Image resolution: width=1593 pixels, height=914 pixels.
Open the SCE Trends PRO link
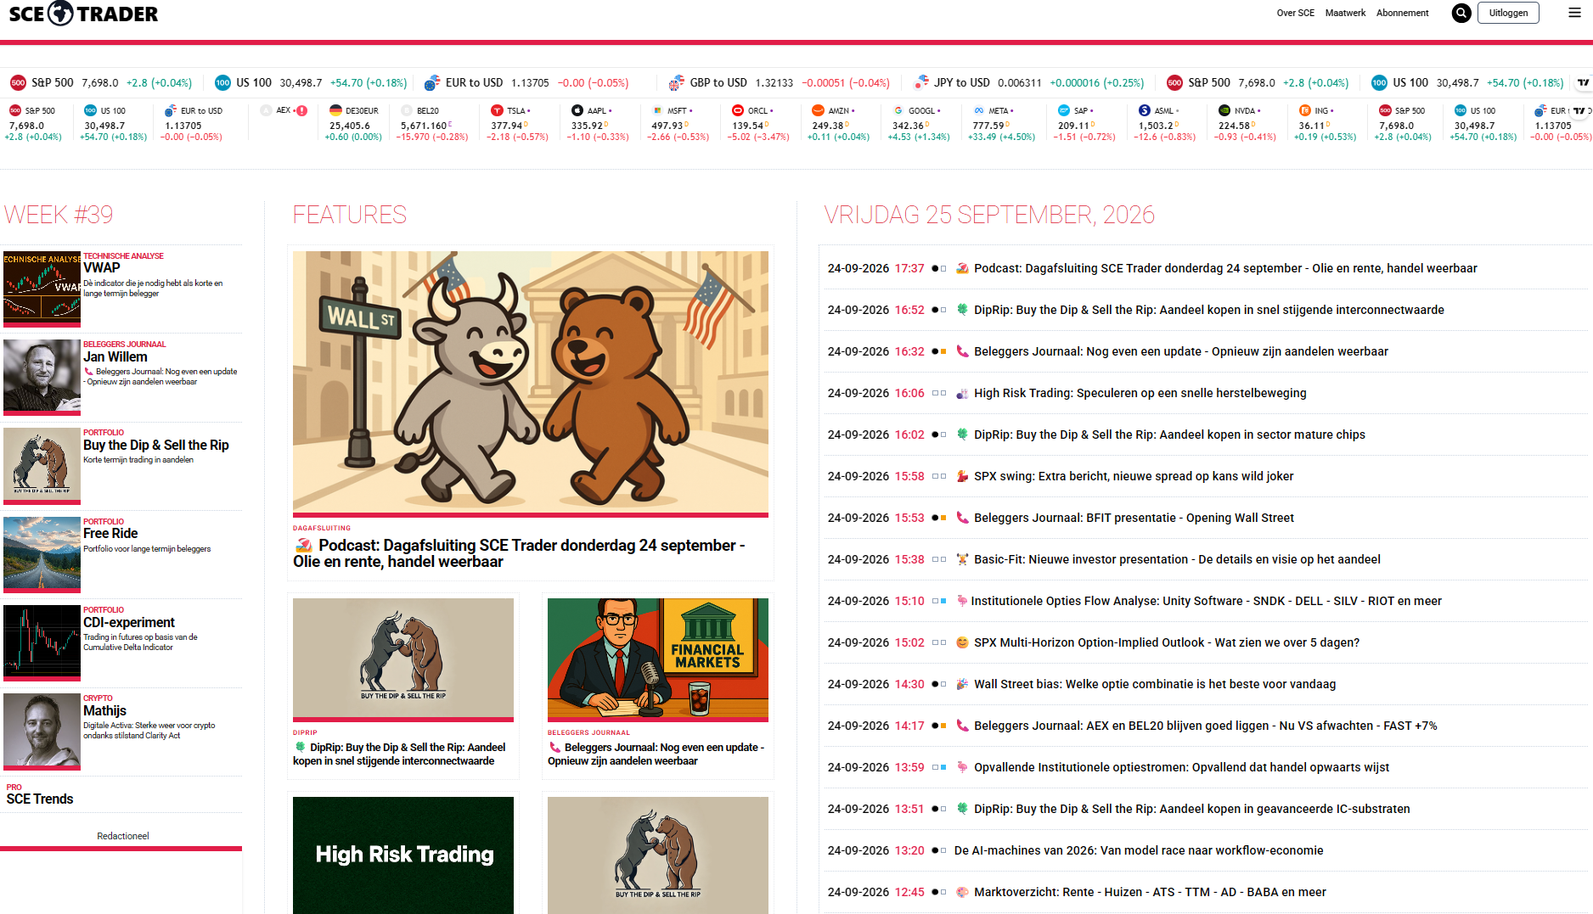pyautogui.click(x=40, y=799)
